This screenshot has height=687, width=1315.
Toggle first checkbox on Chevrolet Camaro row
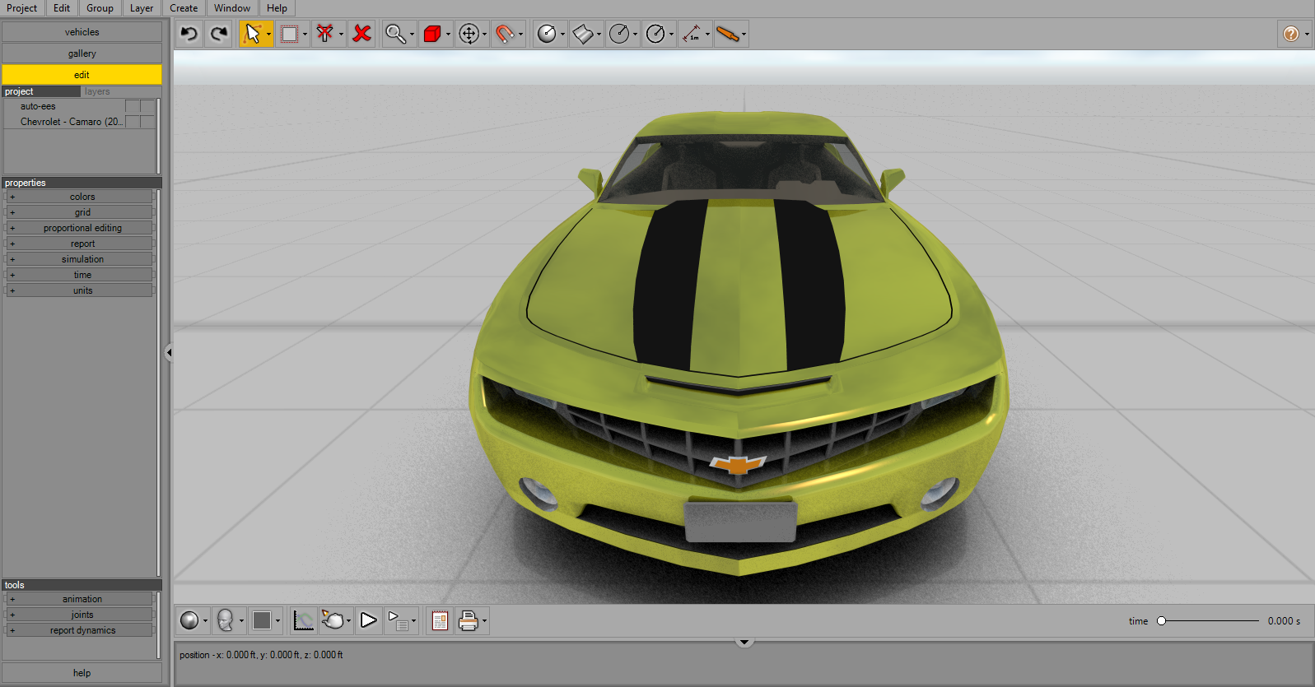click(133, 122)
